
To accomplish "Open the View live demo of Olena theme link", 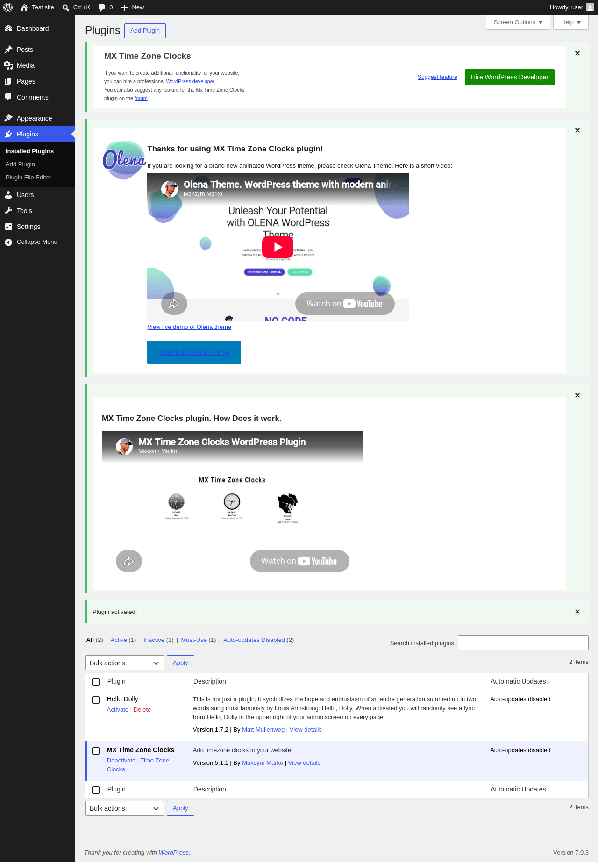I will (x=189, y=327).
